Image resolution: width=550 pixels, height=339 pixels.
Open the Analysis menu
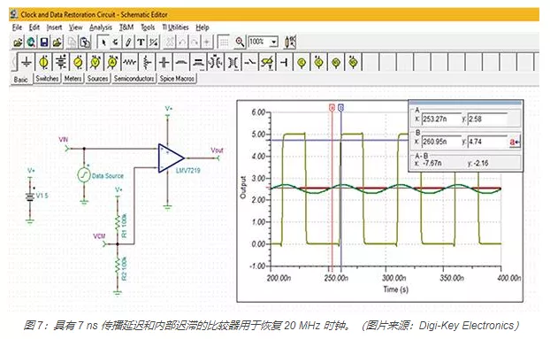point(101,27)
